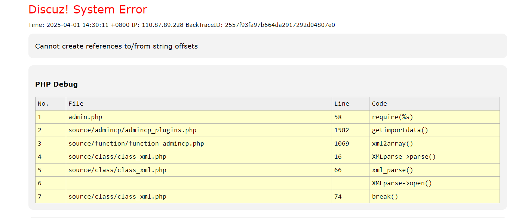This screenshot has width=522, height=218.
Task: Click the XMLparse->open() code cell
Action: [x=435, y=183]
